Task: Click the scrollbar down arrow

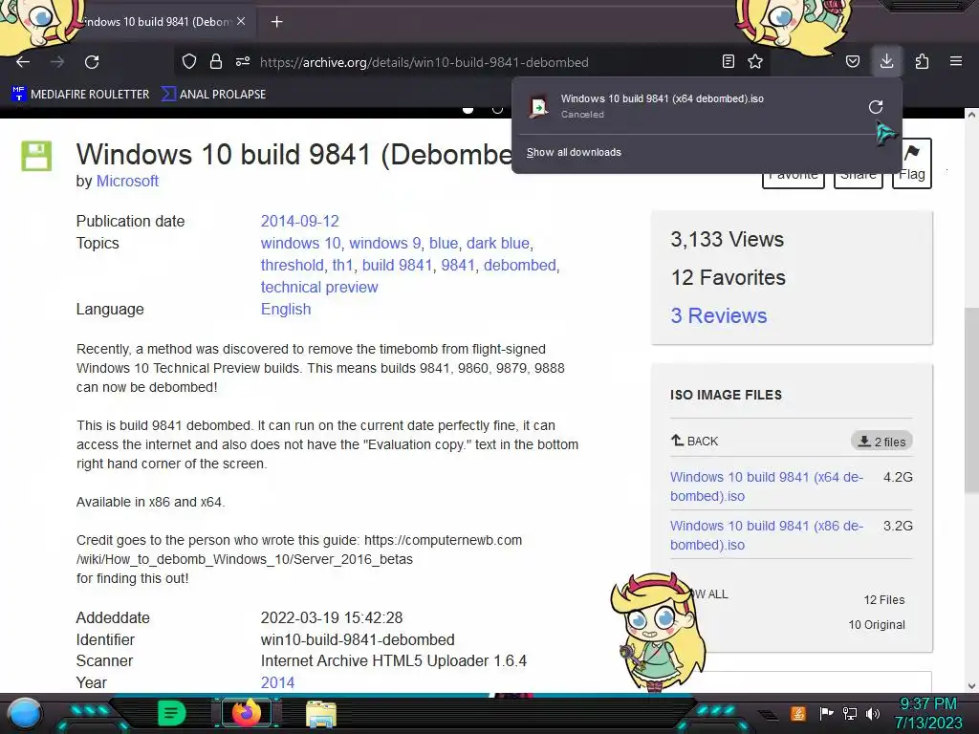Action: [971, 686]
